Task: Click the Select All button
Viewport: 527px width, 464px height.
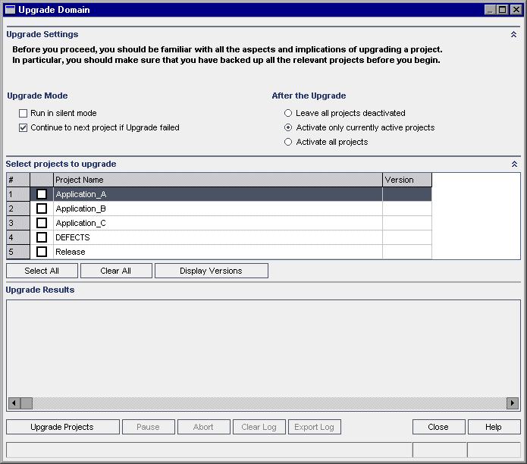Action: pyautogui.click(x=42, y=271)
